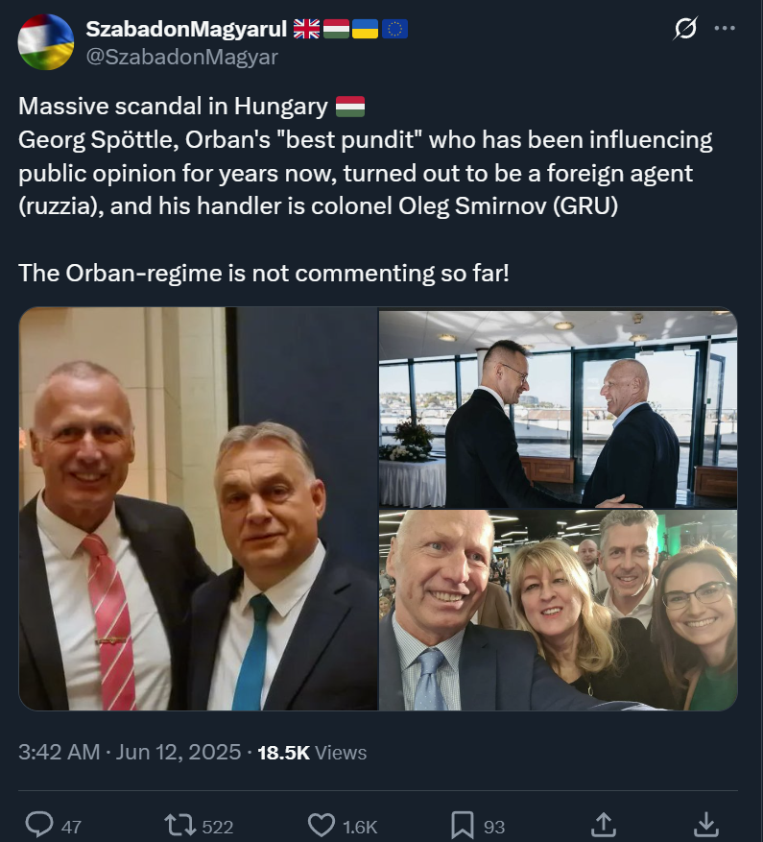Click the 93 bookmarks count
Screen dimensions: 763x842
(x=494, y=827)
